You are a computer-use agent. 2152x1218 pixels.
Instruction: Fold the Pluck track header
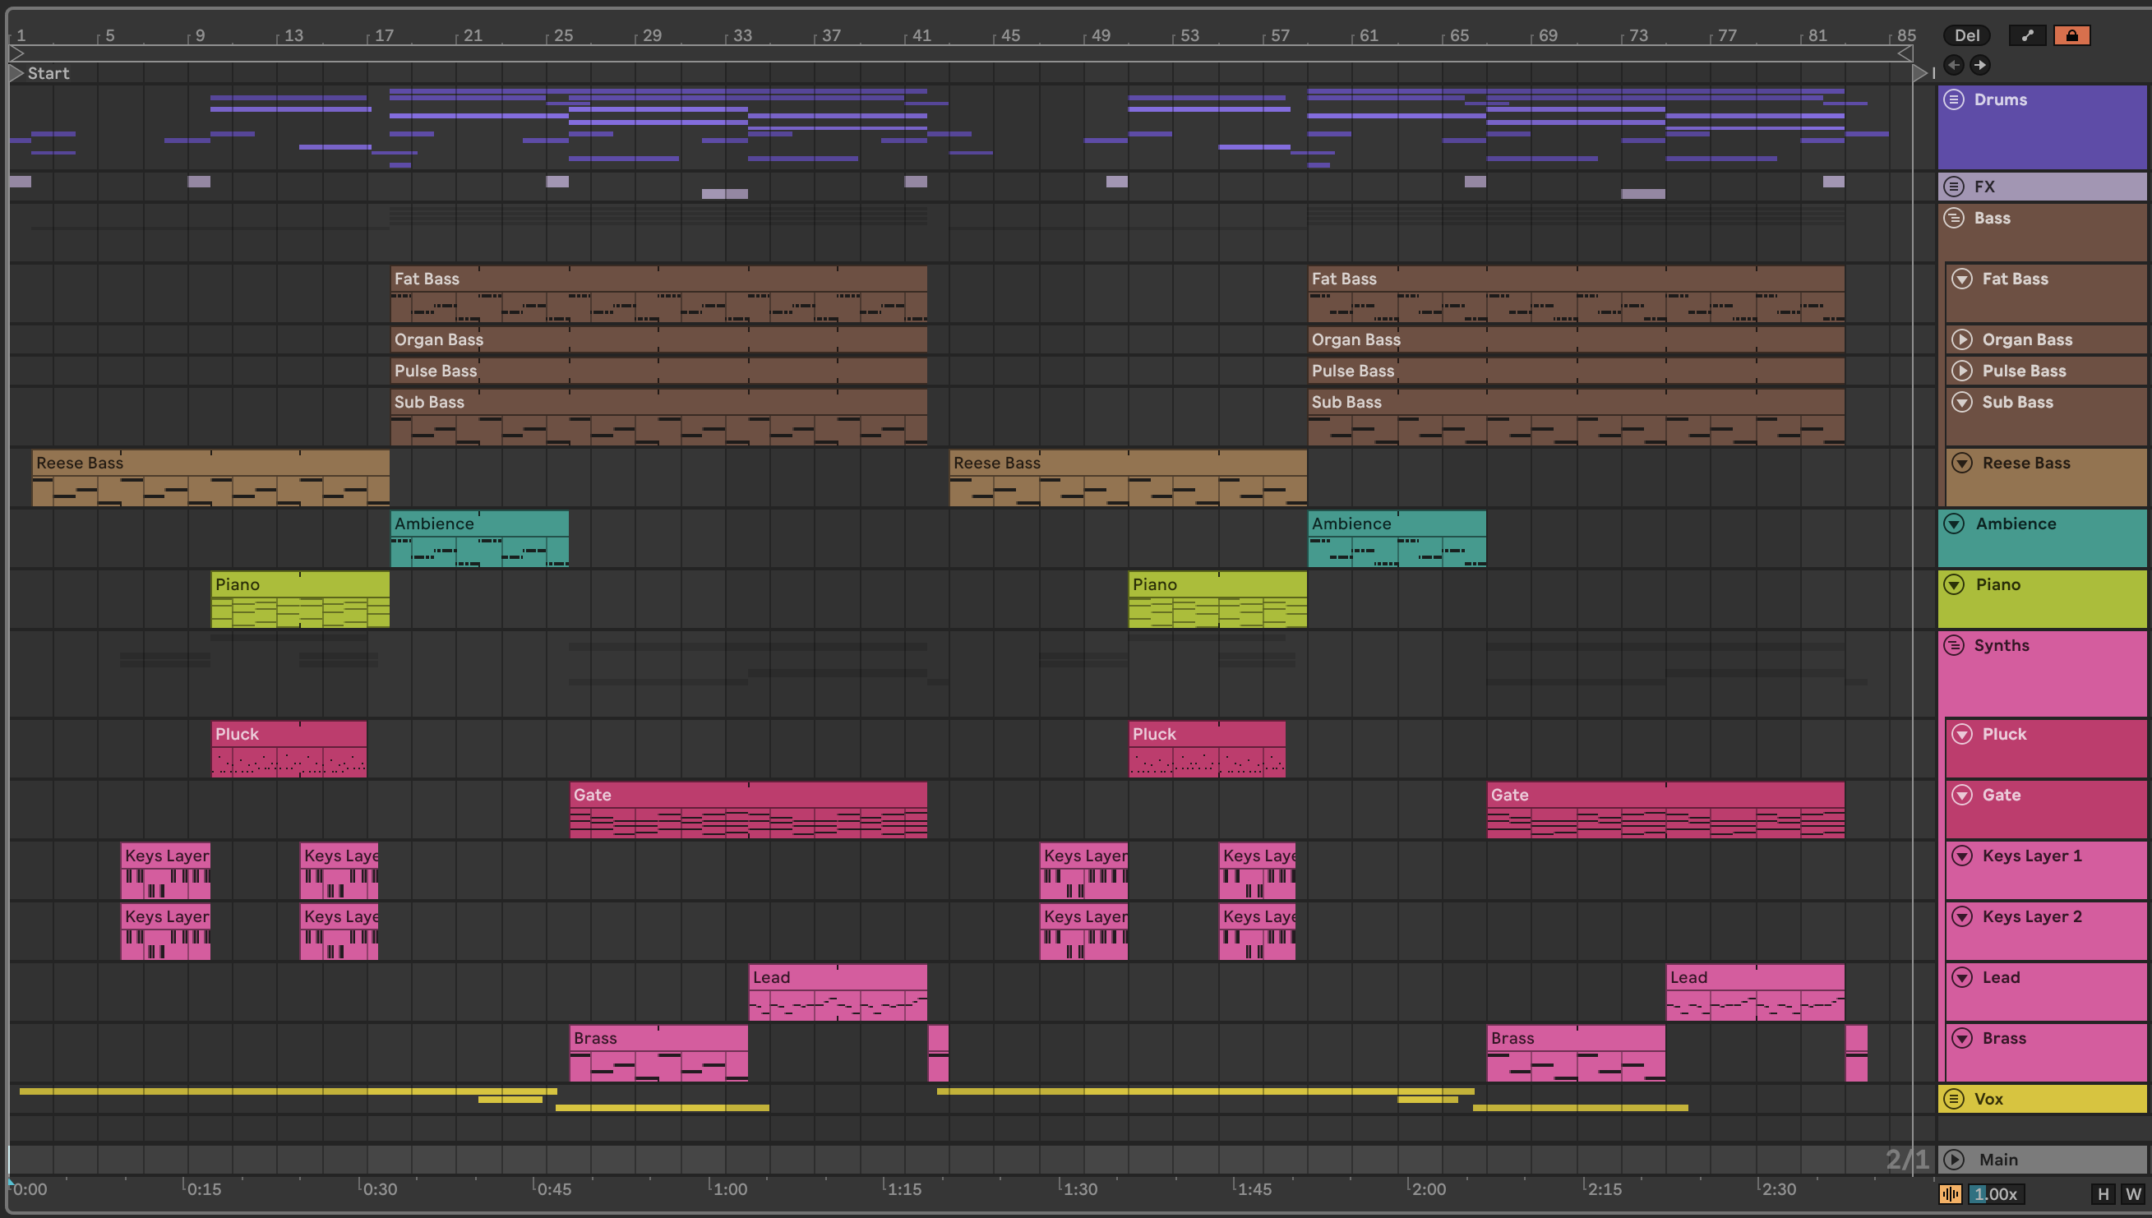(x=1962, y=735)
